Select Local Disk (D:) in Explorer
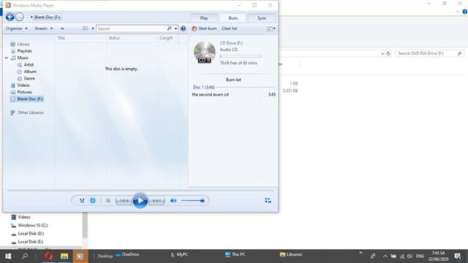 pyautogui.click(x=31, y=234)
